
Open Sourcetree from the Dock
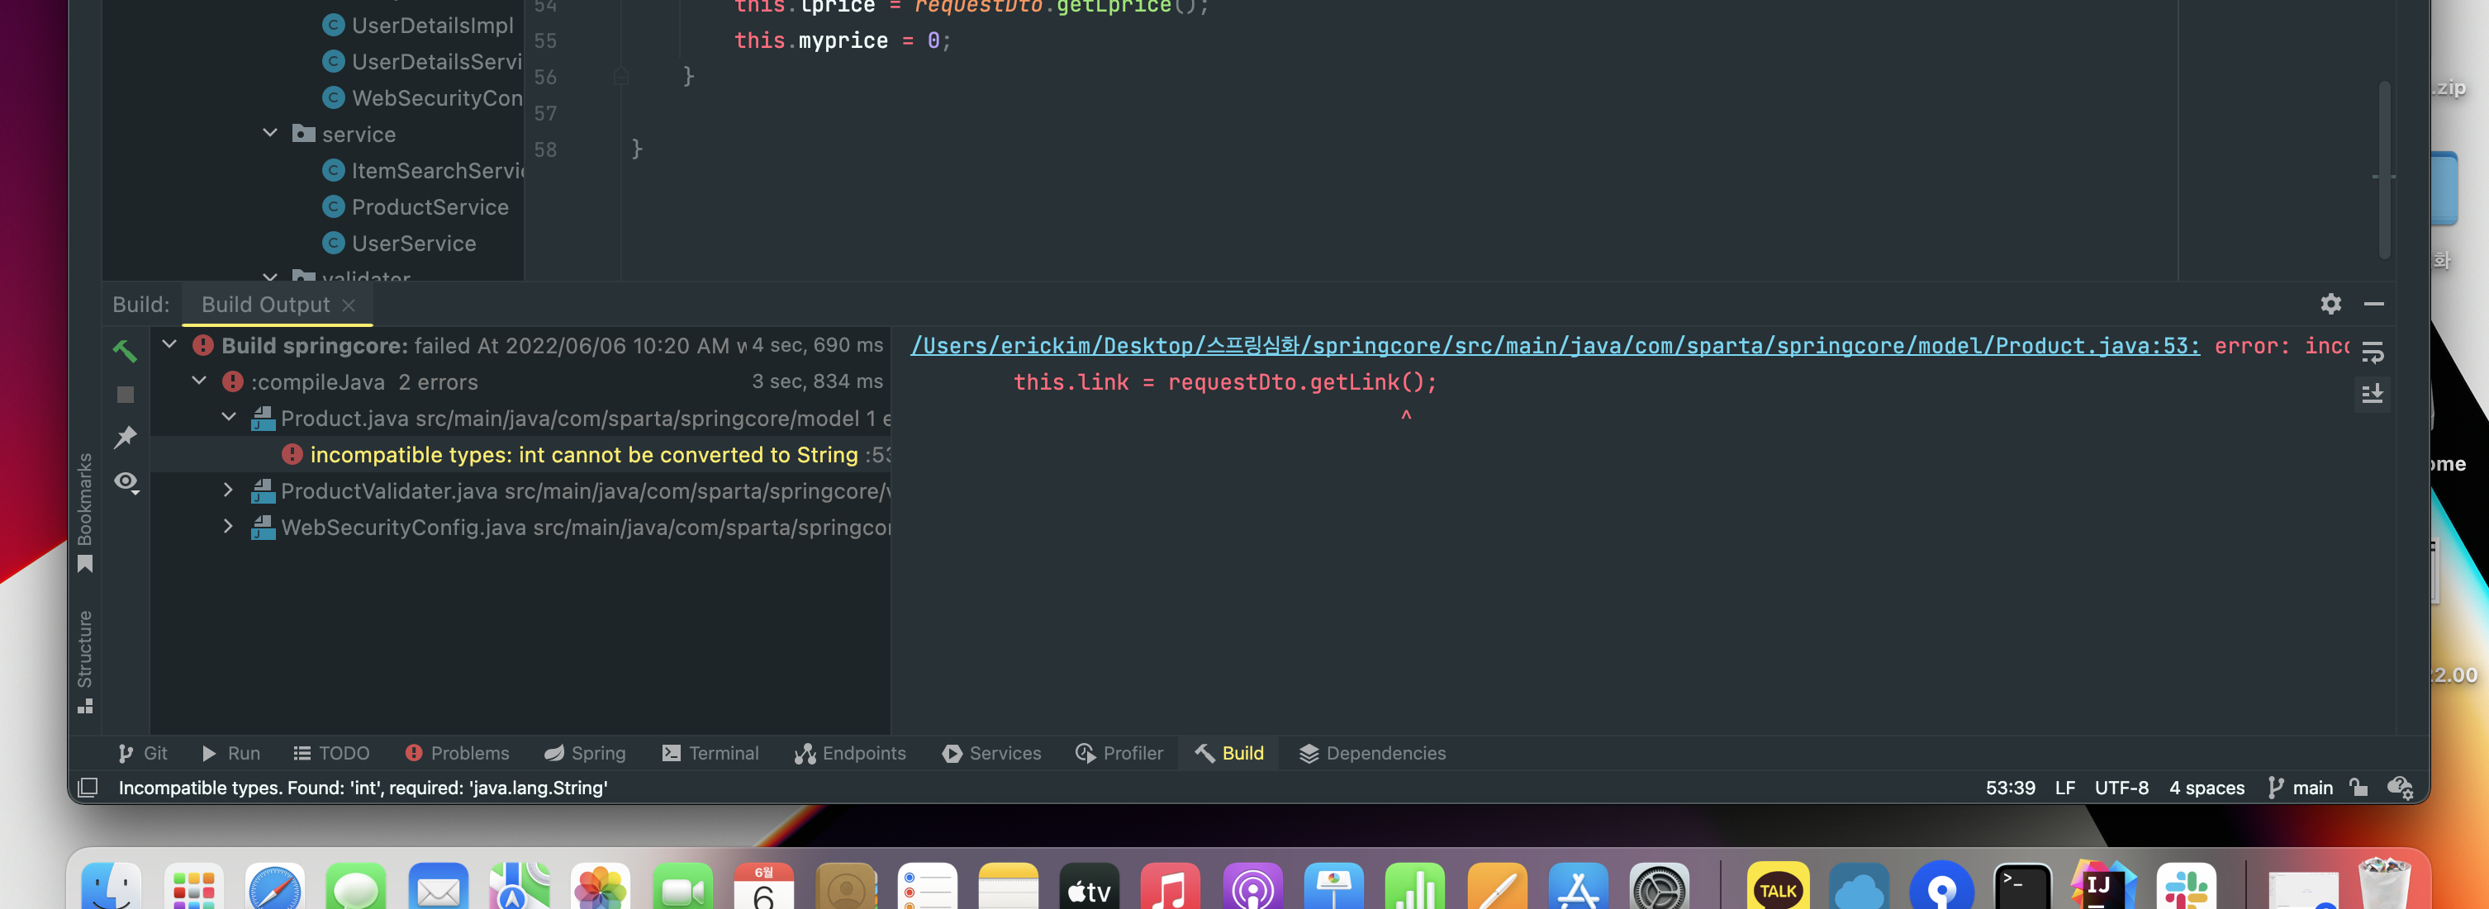coord(1940,887)
